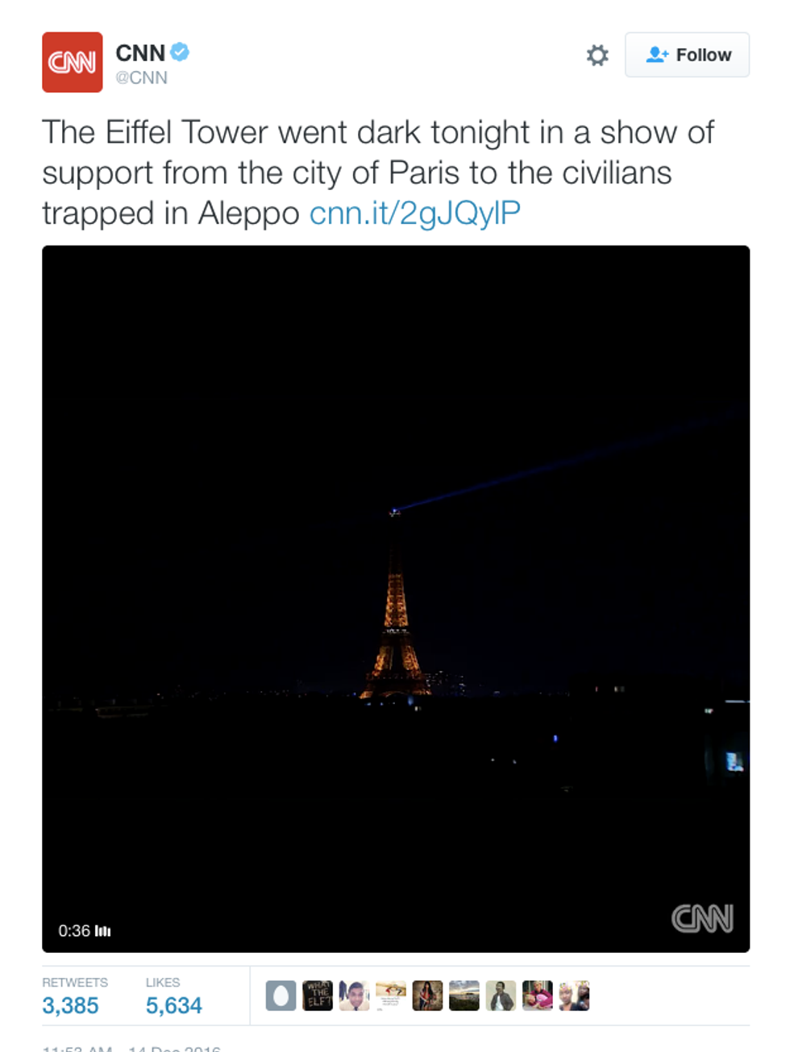View the 3,385 retweets list
This screenshot has height=1052, width=790.
point(71,1005)
